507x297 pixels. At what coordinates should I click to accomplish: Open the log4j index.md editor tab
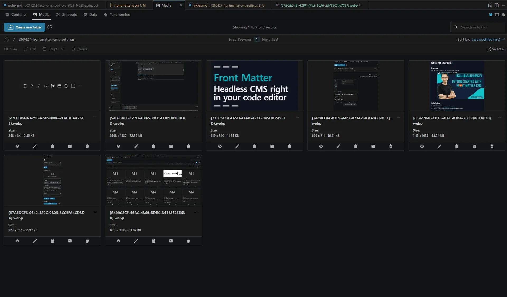point(53,5)
